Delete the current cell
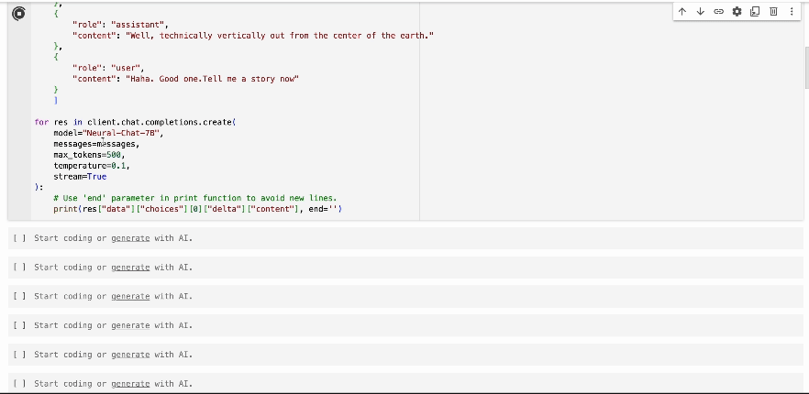 click(773, 12)
